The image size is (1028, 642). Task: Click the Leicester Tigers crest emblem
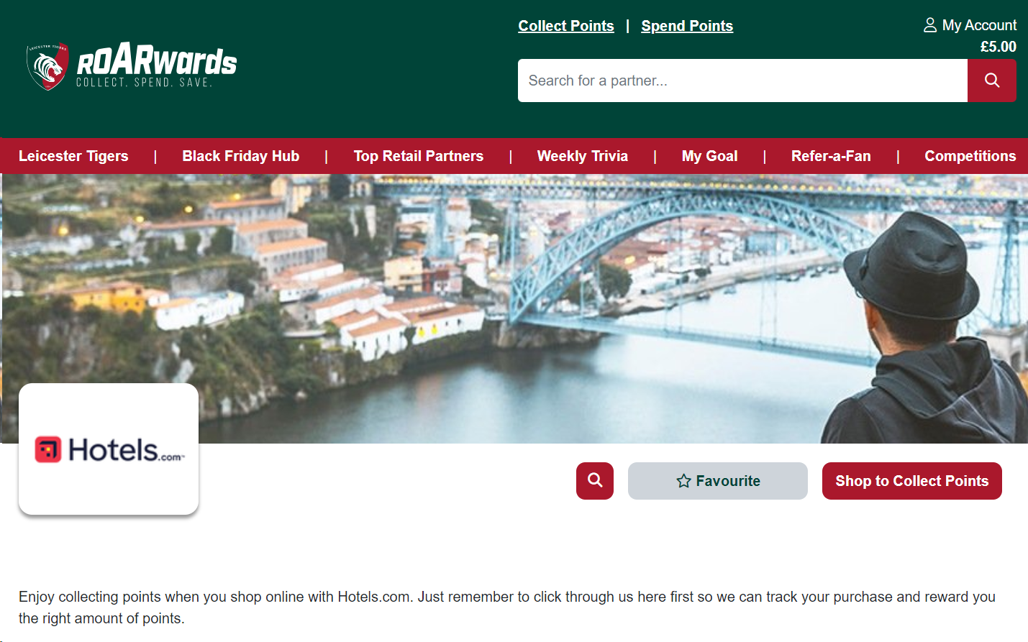[47, 67]
